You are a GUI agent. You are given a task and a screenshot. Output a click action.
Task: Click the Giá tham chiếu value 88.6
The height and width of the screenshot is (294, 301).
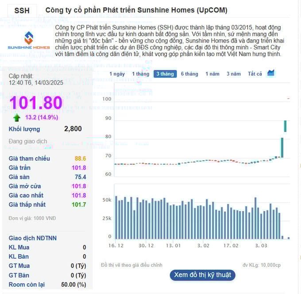click(80, 159)
